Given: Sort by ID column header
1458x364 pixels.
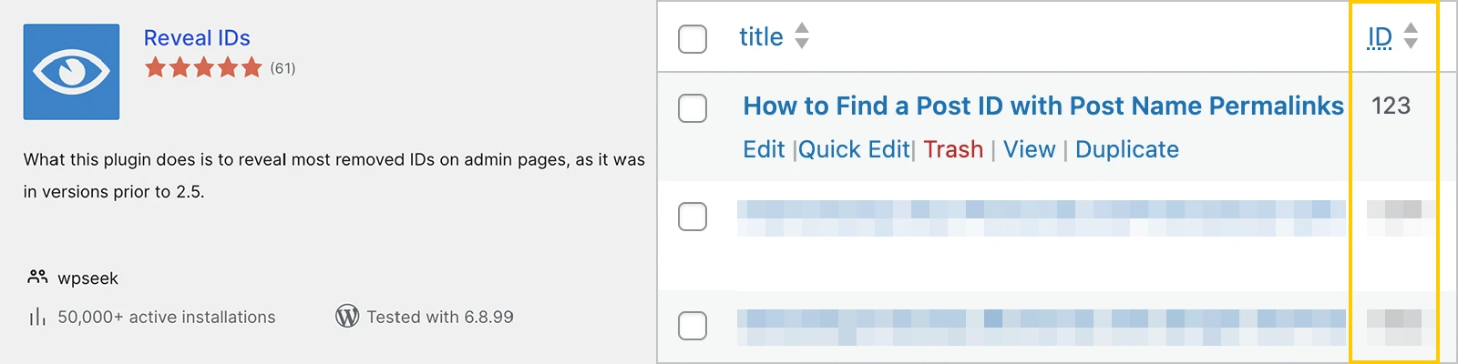Looking at the screenshot, I should click(1380, 37).
